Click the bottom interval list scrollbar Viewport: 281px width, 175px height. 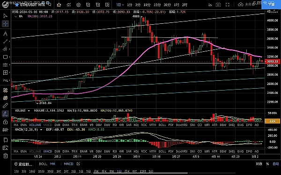coord(140,173)
